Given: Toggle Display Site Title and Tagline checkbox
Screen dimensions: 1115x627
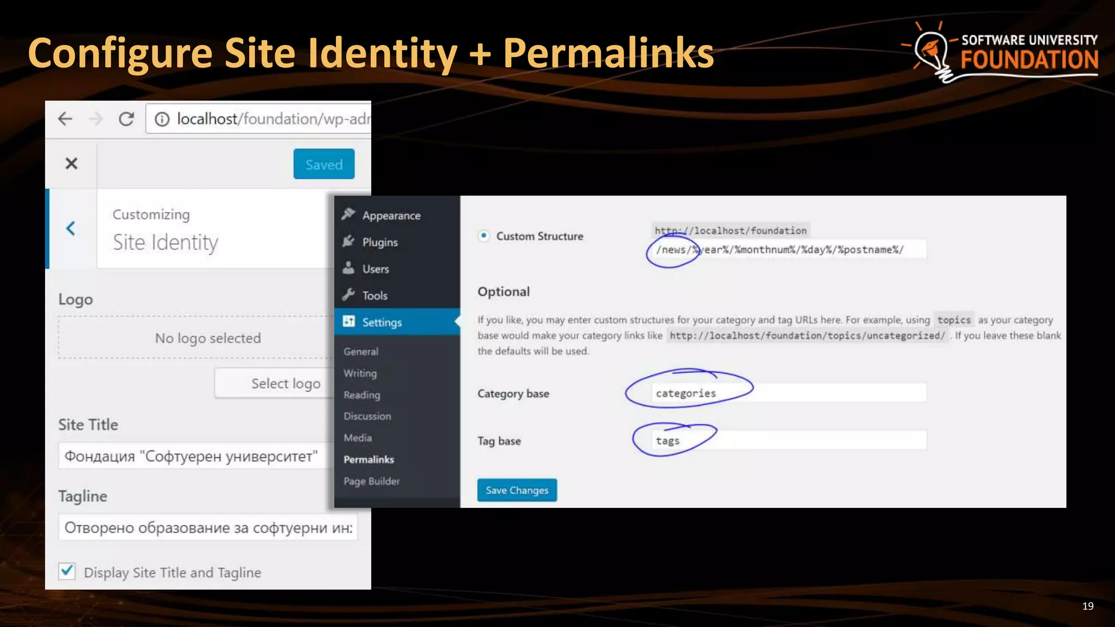Looking at the screenshot, I should click(x=67, y=571).
